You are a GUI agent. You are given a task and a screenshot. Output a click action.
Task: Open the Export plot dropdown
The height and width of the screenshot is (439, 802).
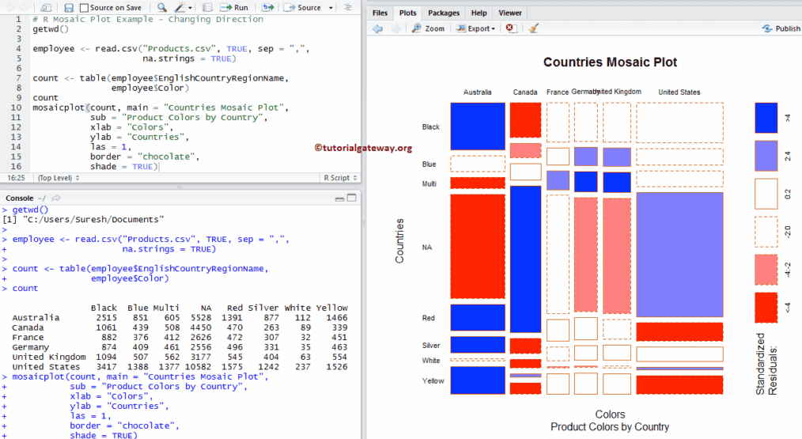point(475,28)
